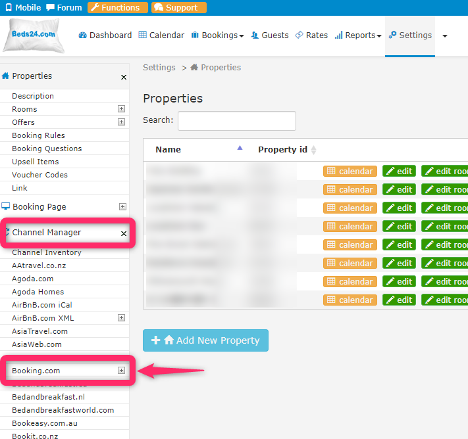468x439 pixels.
Task: Open the Rates menu item
Action: pyautogui.click(x=311, y=35)
